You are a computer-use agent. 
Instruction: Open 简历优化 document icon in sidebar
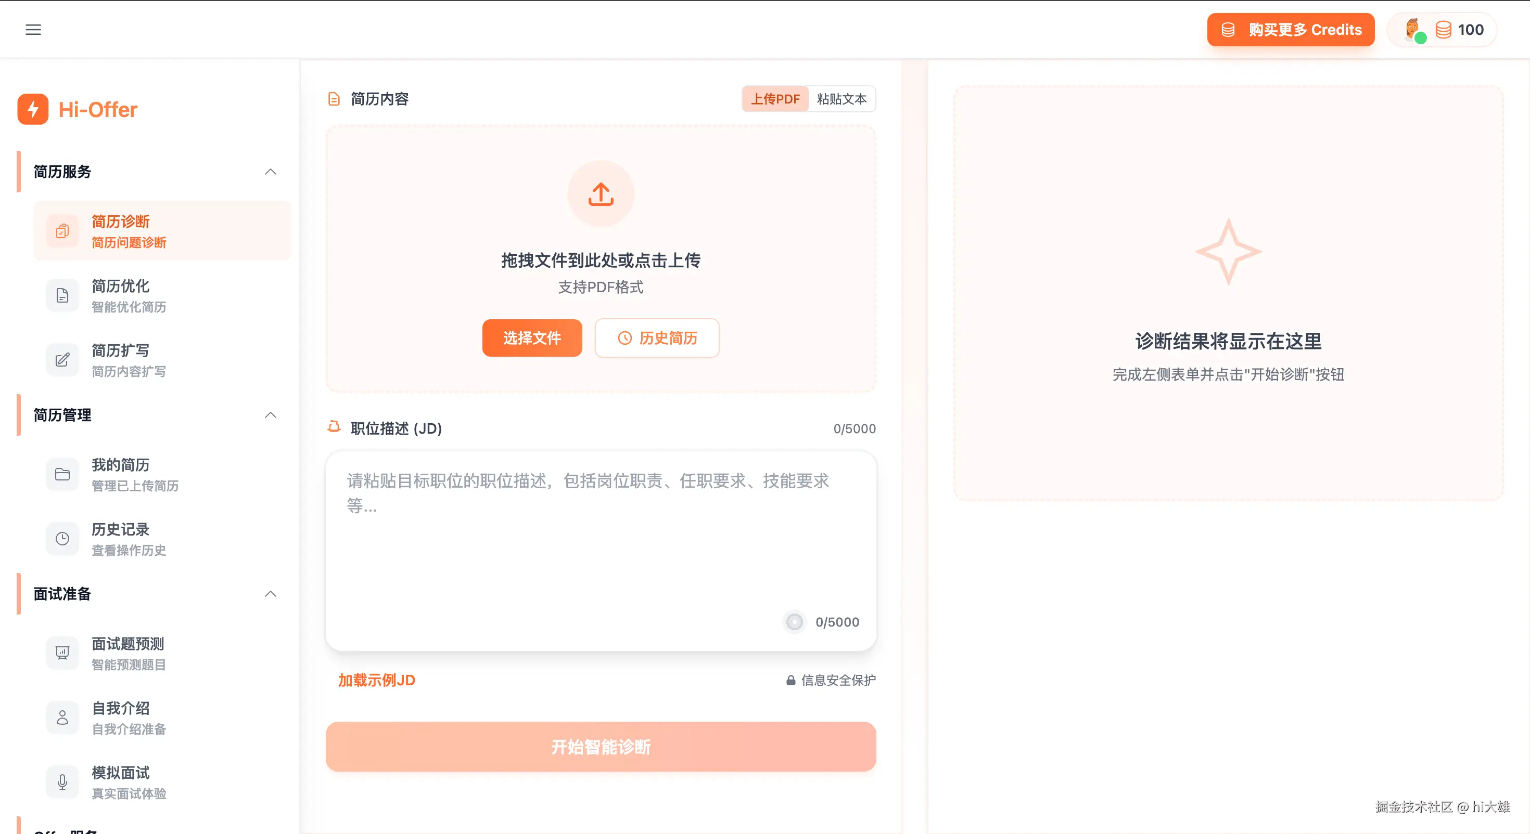(x=62, y=296)
